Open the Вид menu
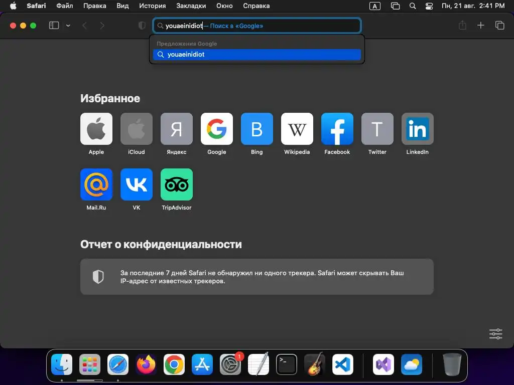The width and height of the screenshot is (514, 385). [x=122, y=6]
